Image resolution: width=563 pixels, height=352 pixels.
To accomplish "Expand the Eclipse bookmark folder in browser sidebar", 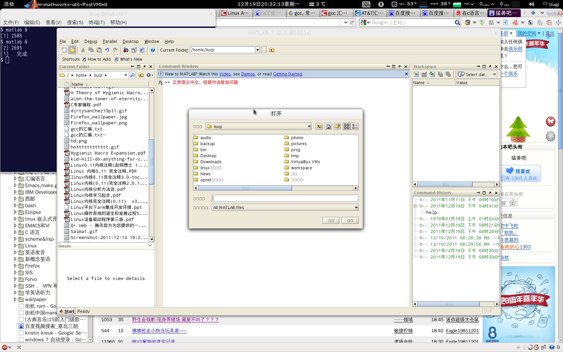I will [15, 212].
